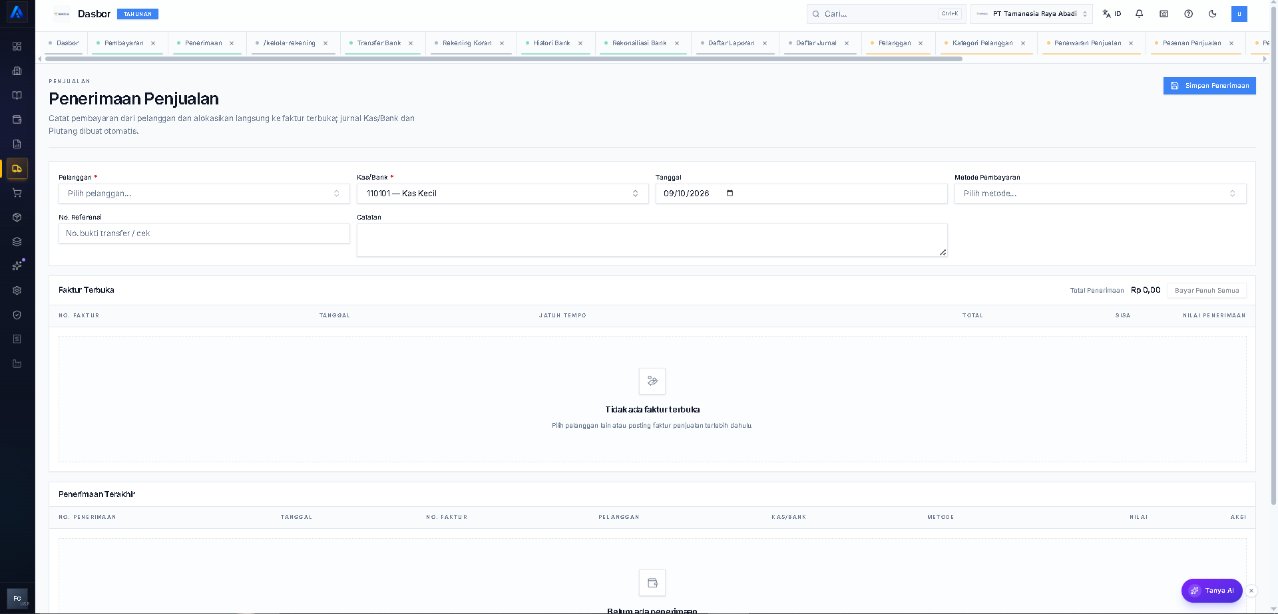Open the dollar receipt icon in sidebar
This screenshot has height=614, width=1278.
pyautogui.click(x=17, y=339)
